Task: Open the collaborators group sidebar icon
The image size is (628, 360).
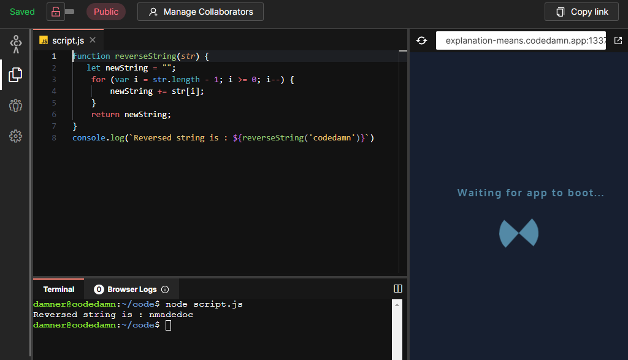Action: tap(15, 105)
